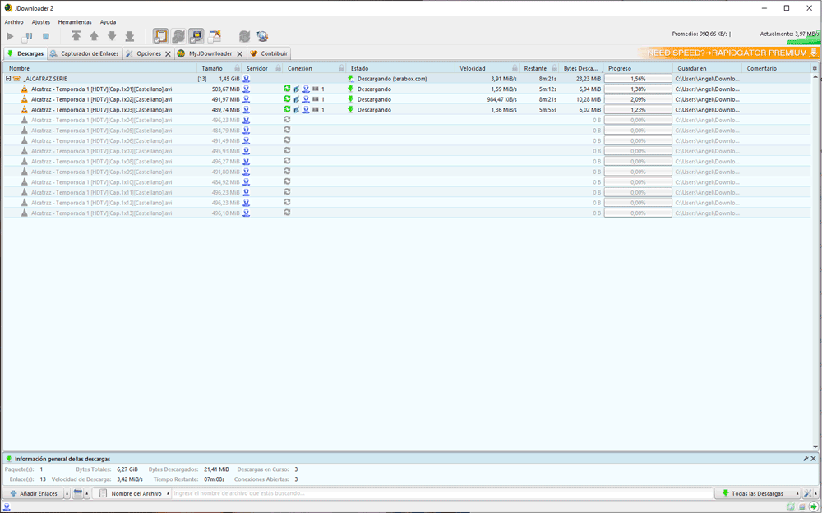Close the Información general panel

(x=814, y=459)
